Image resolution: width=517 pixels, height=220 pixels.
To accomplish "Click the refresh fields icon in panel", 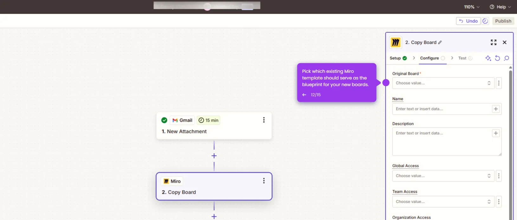I will [x=497, y=58].
